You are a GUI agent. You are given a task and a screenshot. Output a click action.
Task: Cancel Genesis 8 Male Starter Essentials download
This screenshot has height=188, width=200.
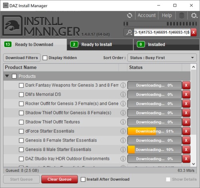point(186,150)
